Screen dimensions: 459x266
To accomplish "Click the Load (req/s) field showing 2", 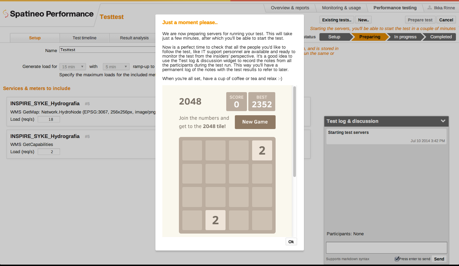I will (x=49, y=151).
